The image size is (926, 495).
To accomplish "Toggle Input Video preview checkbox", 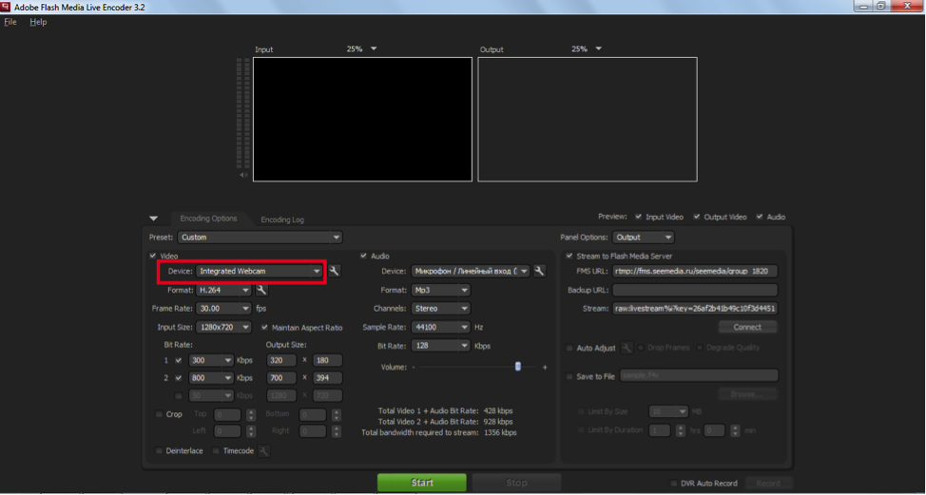I will (638, 217).
